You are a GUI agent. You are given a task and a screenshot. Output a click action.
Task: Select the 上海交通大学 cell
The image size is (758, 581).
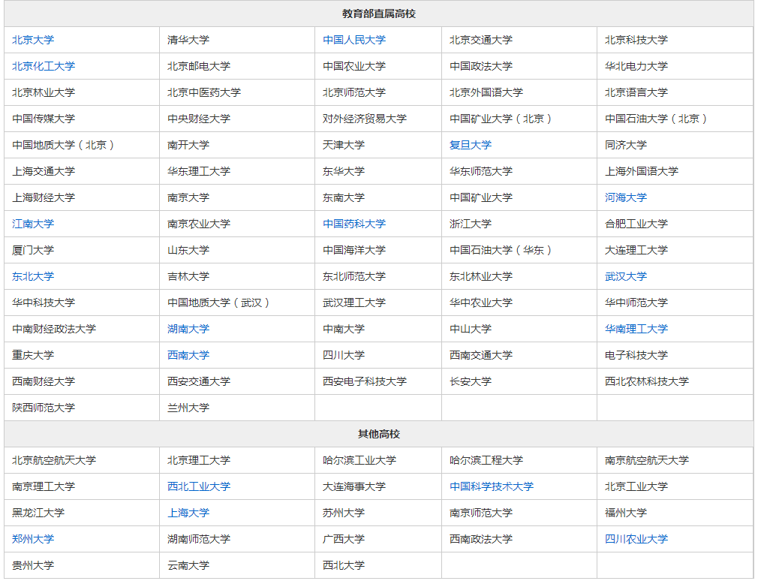pos(82,171)
